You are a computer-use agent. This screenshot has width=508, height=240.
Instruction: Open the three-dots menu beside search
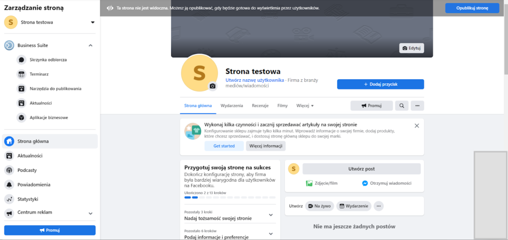[x=417, y=106]
